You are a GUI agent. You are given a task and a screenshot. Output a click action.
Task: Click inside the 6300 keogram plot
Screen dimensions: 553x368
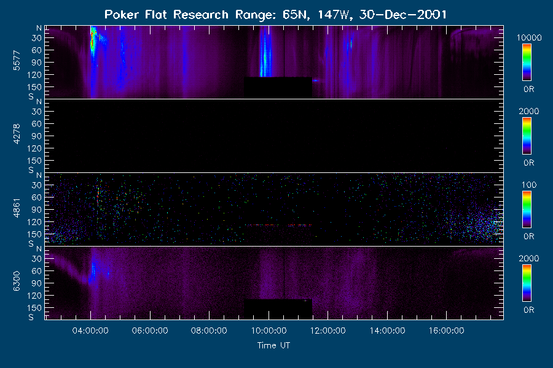(x=274, y=283)
